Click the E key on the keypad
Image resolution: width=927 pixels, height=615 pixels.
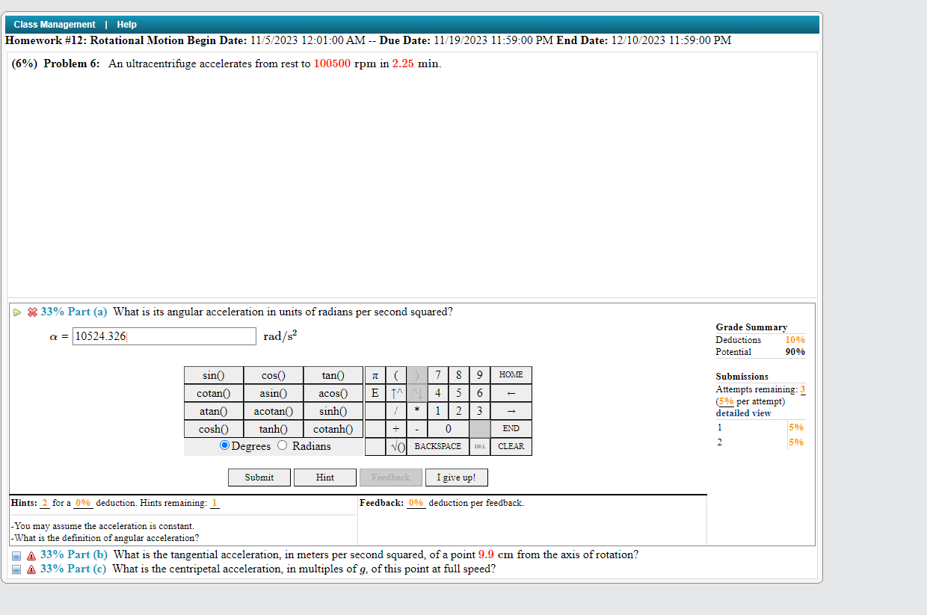click(375, 392)
